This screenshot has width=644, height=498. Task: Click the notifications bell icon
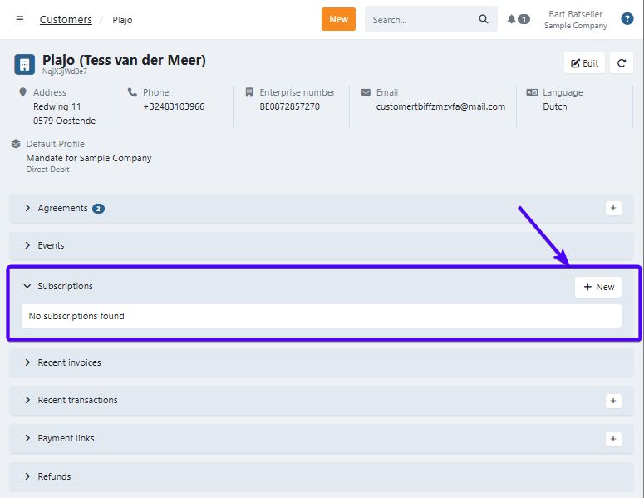[512, 19]
